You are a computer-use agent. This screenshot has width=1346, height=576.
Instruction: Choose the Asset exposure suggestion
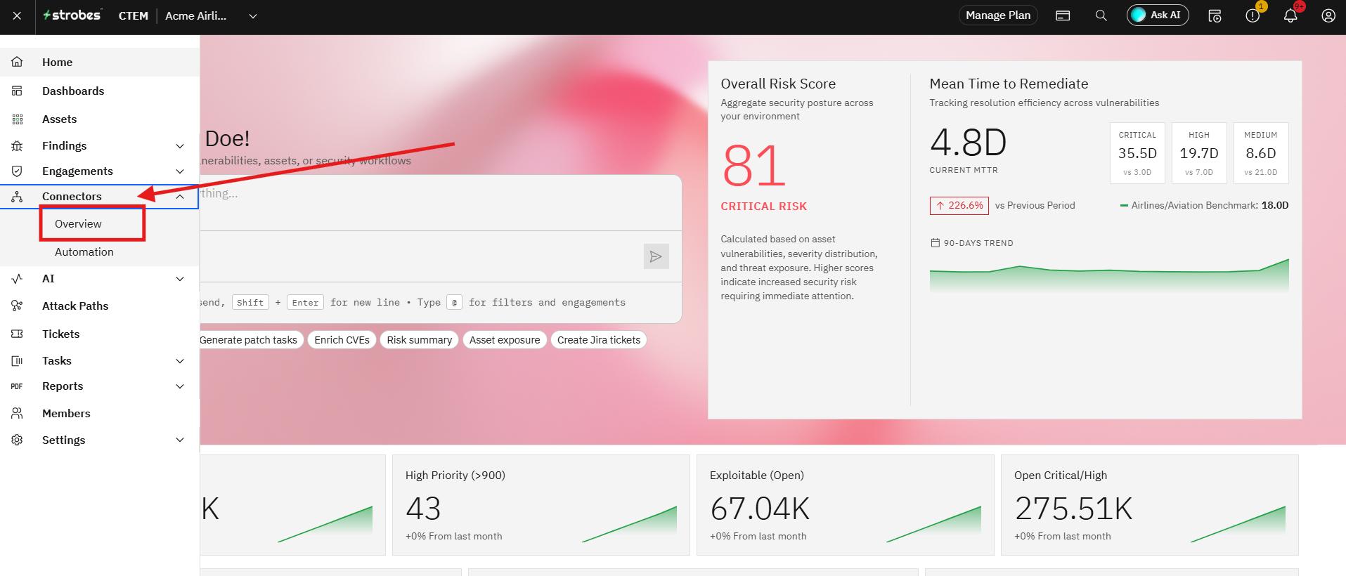pos(505,340)
